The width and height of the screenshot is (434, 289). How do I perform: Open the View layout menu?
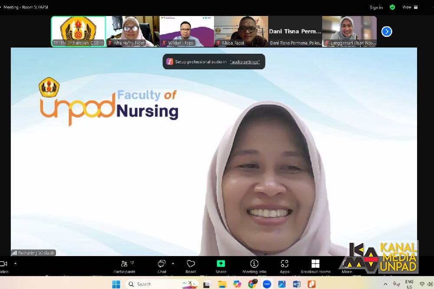(x=409, y=7)
